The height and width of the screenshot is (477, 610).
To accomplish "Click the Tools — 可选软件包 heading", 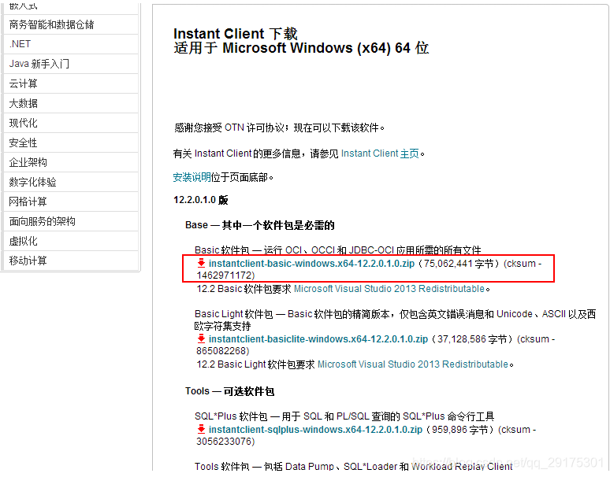I will click(x=229, y=391).
